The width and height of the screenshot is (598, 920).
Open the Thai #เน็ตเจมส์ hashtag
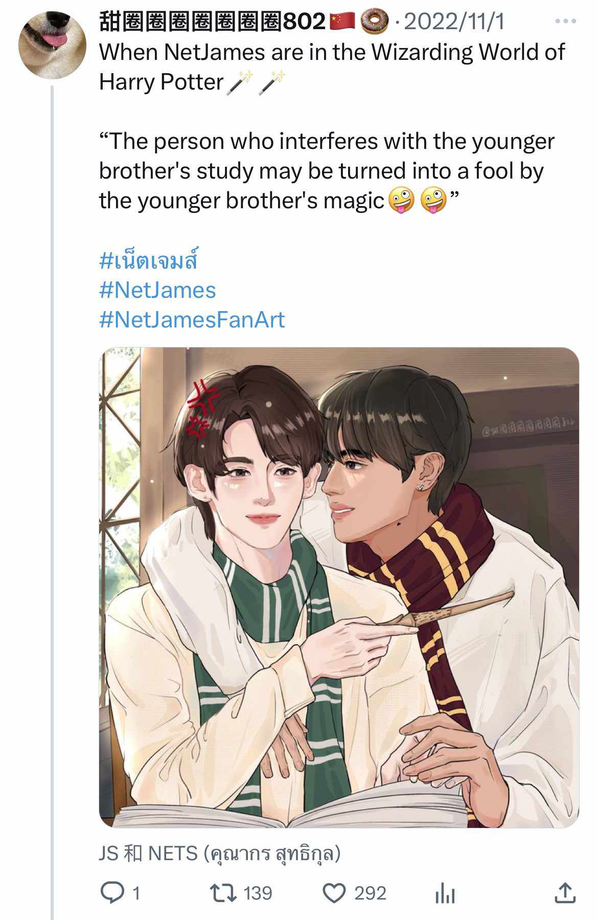(148, 260)
